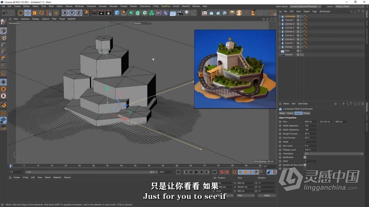Go to the end of animation
This screenshot has height=207, width=369.
pos(214,172)
